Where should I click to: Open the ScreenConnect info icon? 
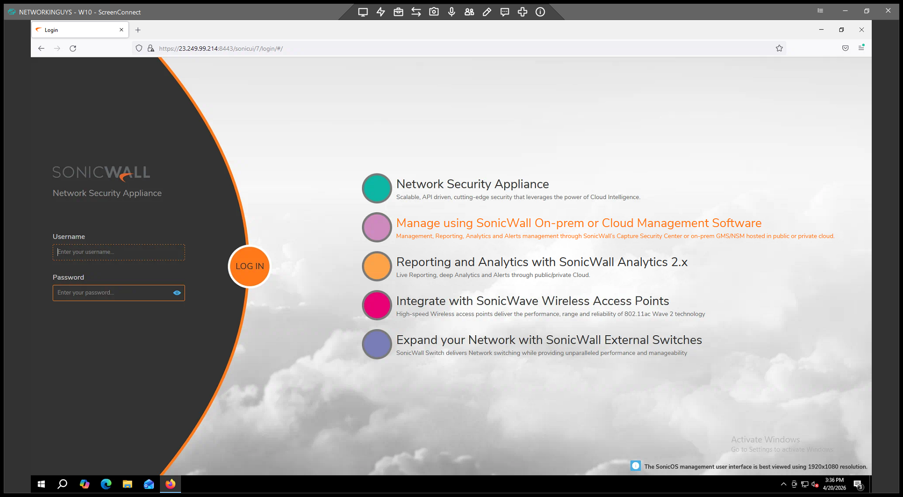(x=540, y=12)
